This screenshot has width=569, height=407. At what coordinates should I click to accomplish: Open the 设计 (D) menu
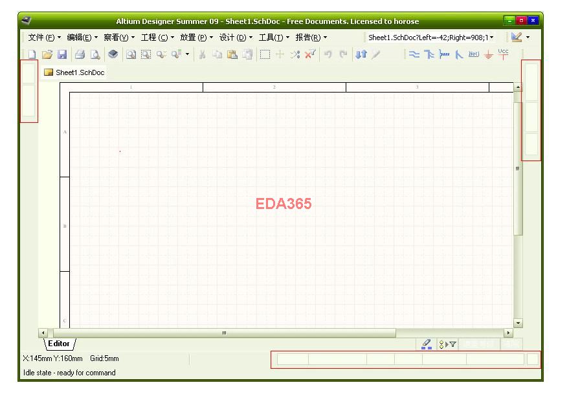pos(236,38)
